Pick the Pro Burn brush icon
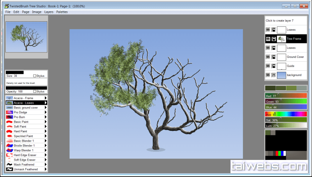The height and width of the screenshot is (177, 312). [x=10, y=117]
